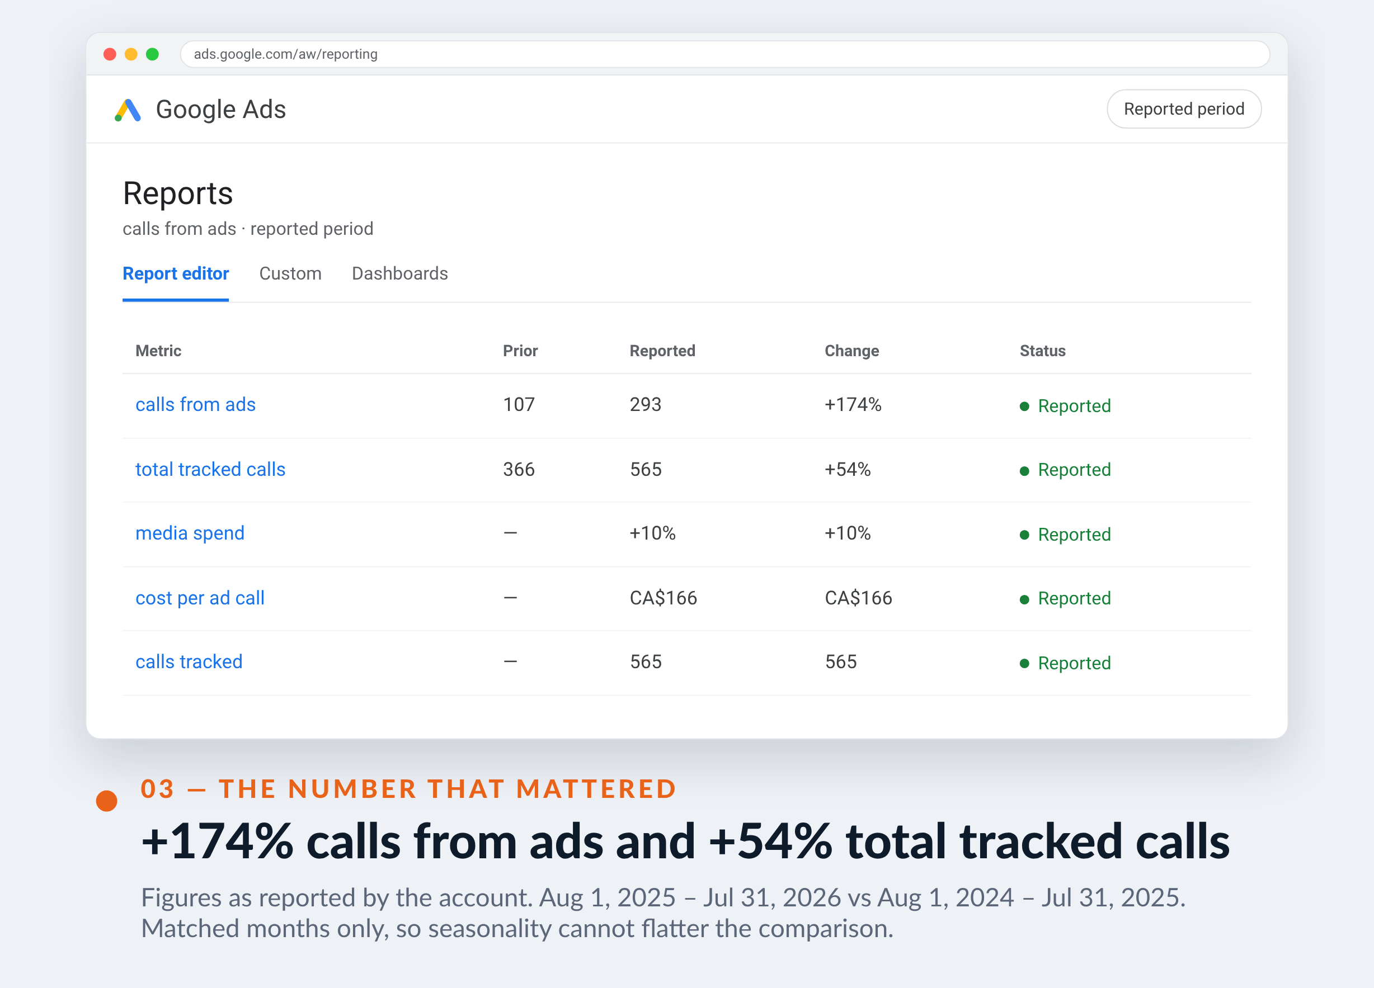Open the media spend metric link

[190, 533]
